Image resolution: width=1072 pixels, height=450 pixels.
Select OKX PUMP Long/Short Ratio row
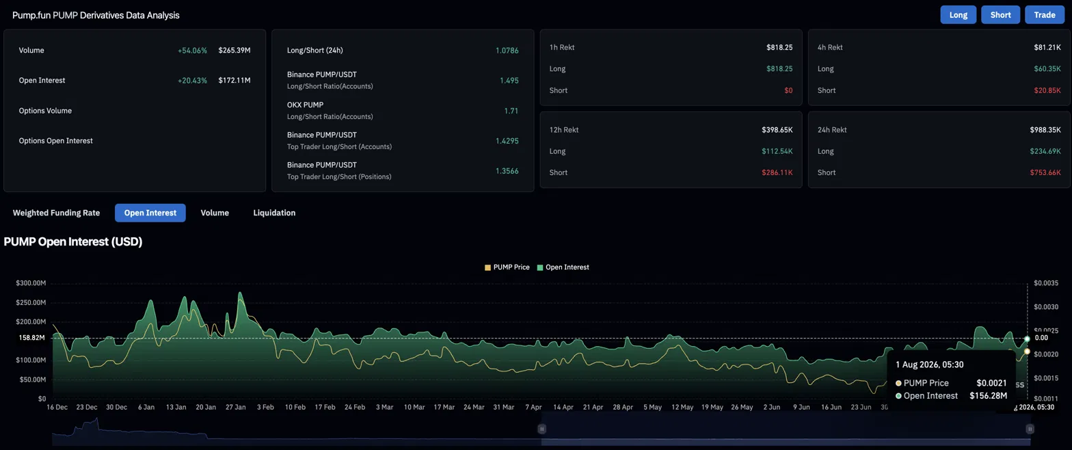coord(403,110)
